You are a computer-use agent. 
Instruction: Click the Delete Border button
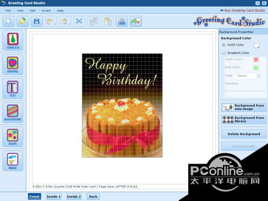pyautogui.click(x=244, y=146)
